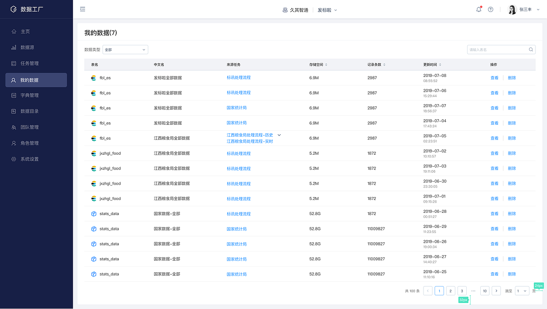The height and width of the screenshot is (309, 547).
Task: Click the notification bell icon
Action: point(478,9)
